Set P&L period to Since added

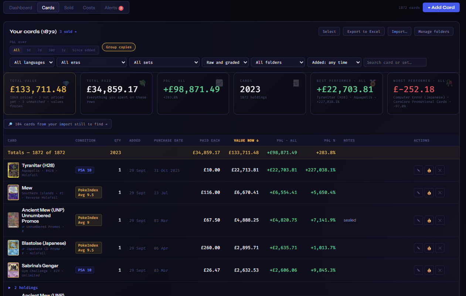coord(84,50)
